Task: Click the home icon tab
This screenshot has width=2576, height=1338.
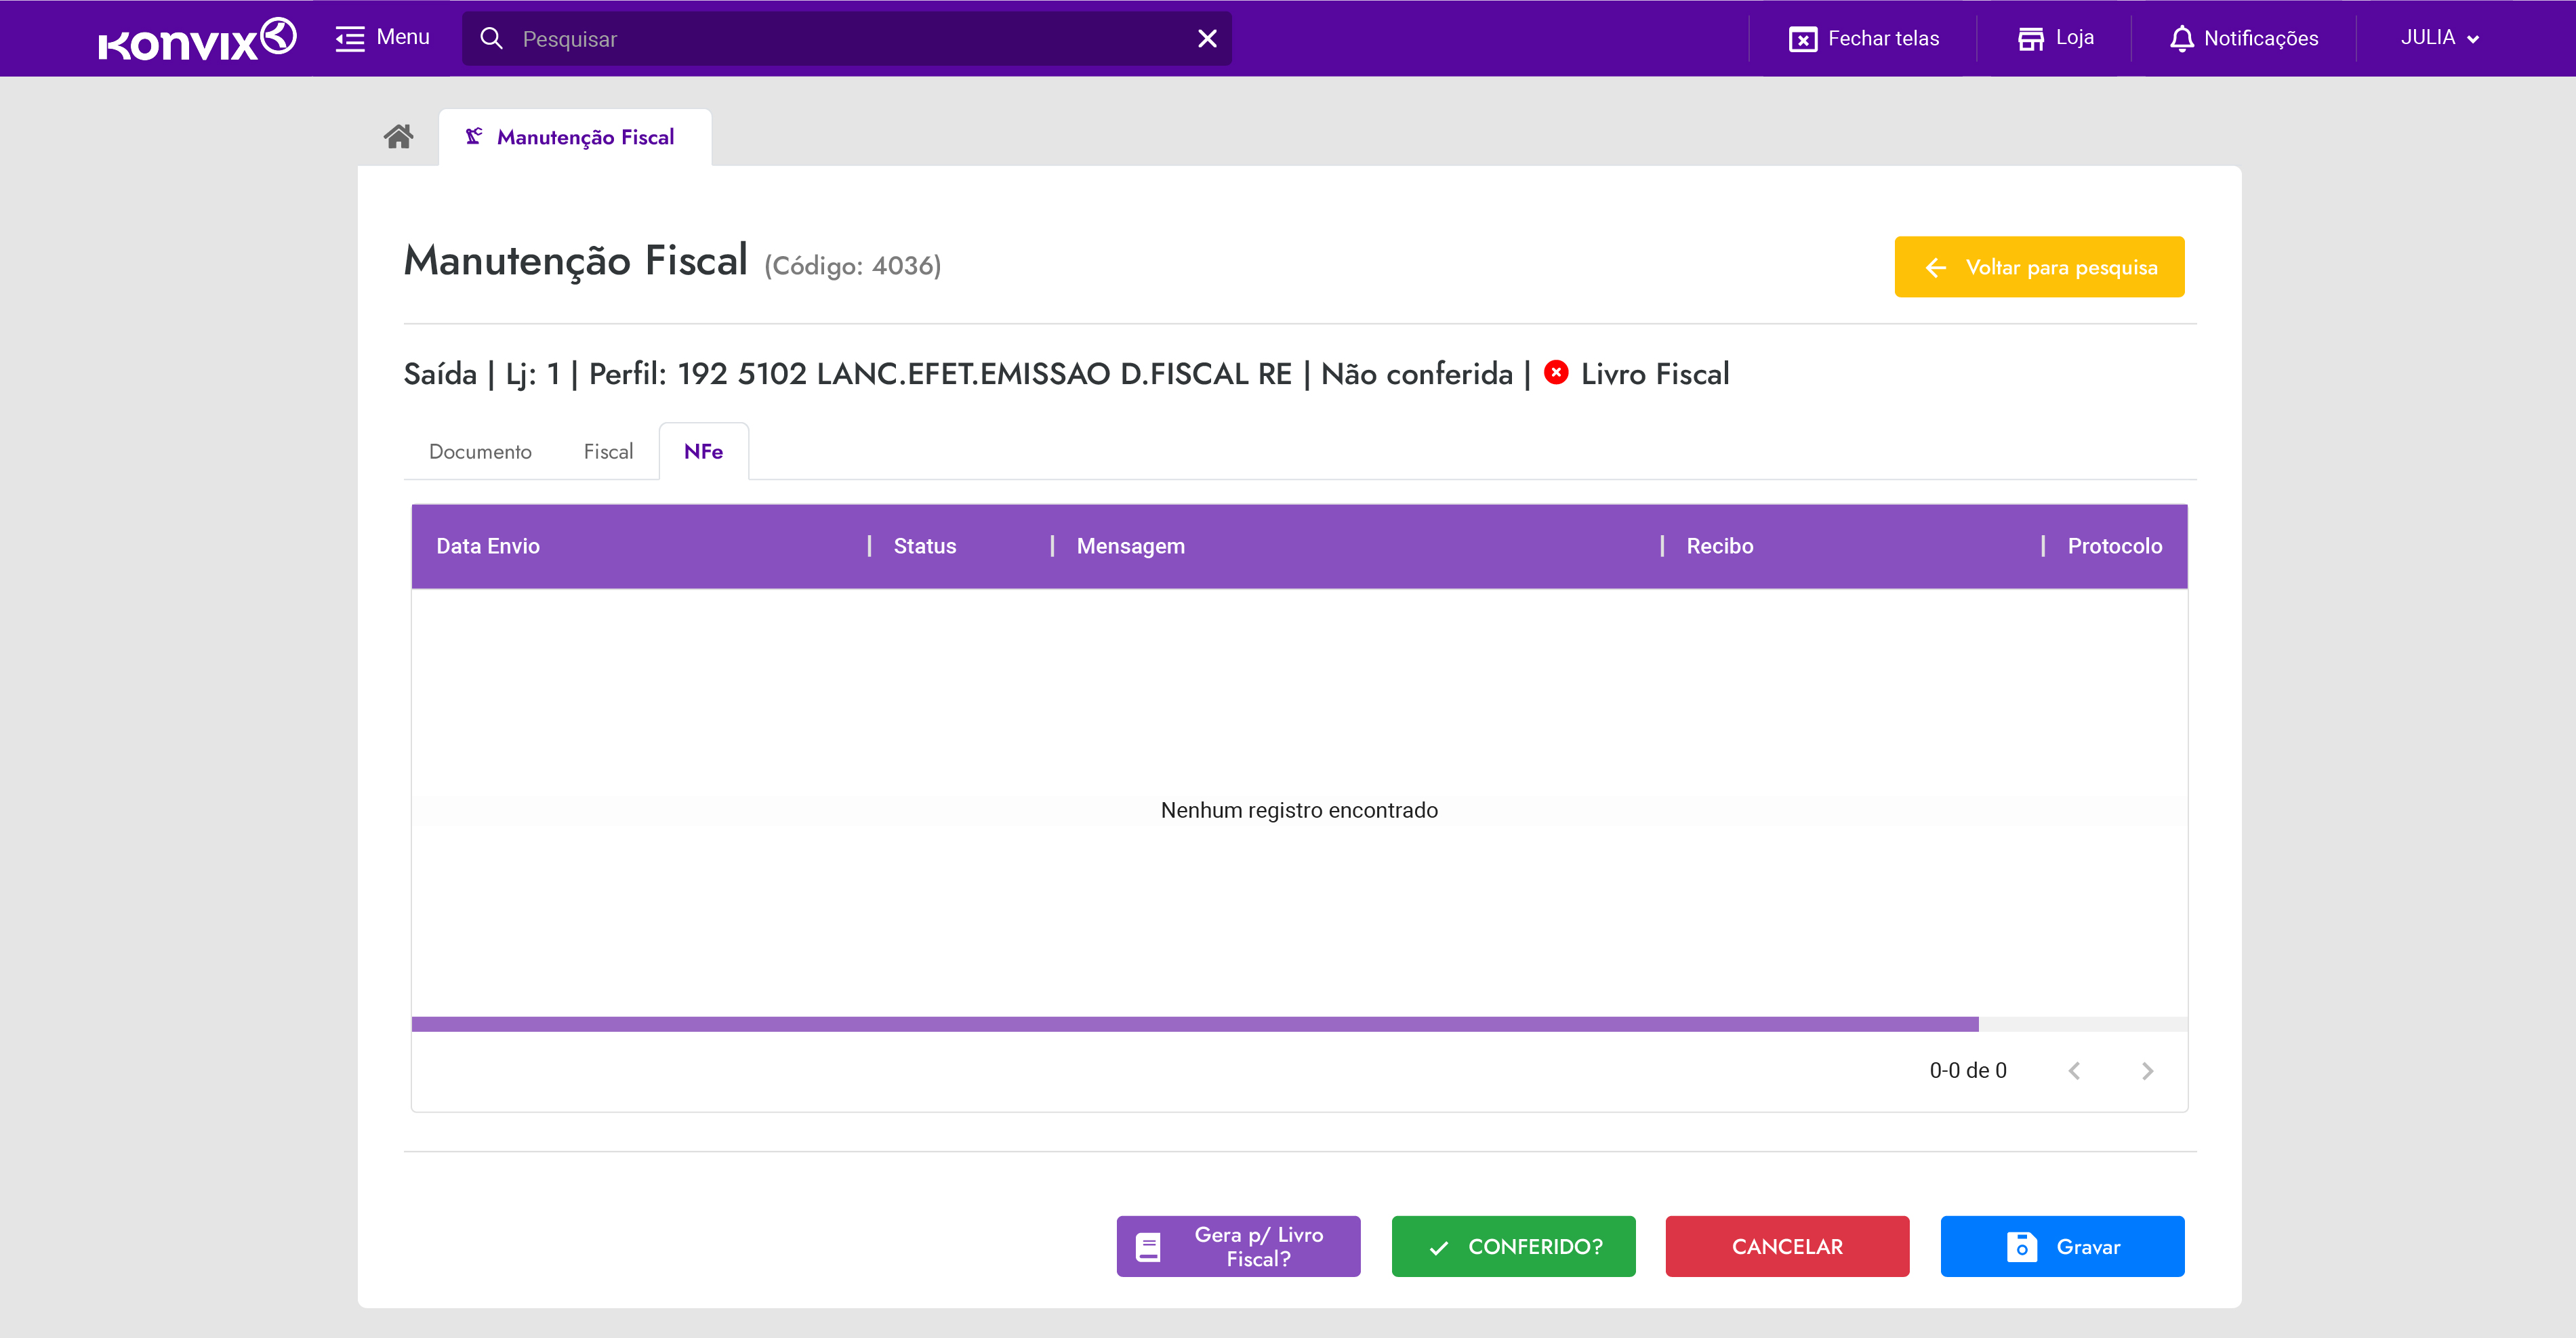Action: [398, 137]
